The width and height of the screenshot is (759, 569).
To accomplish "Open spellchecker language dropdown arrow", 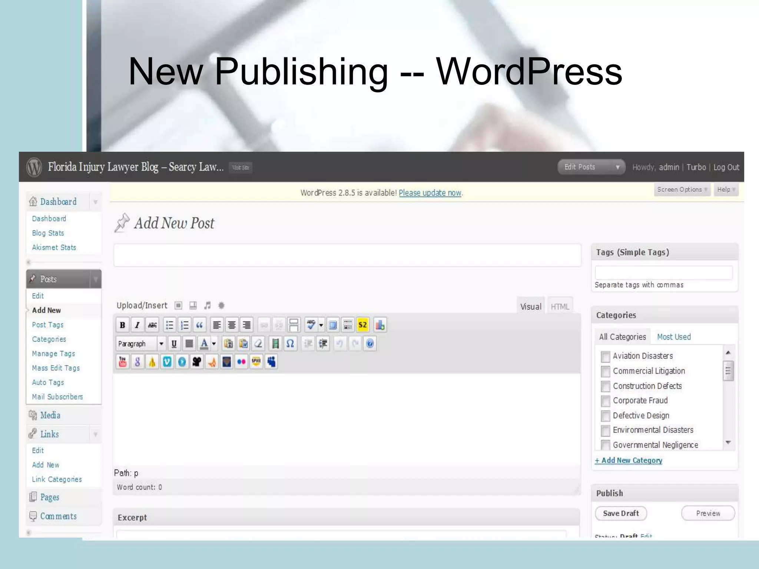I will click(321, 325).
